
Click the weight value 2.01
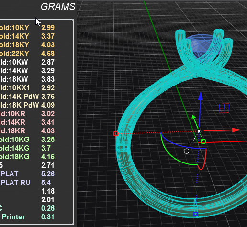(48, 200)
